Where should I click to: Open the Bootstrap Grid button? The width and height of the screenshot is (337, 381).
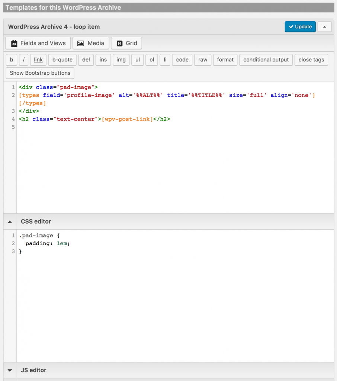[x=126, y=43]
